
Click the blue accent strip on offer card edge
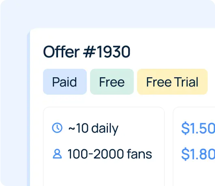[28, 109]
